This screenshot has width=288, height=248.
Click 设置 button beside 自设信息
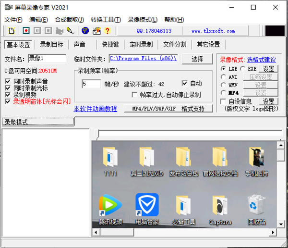pyautogui.click(x=268, y=101)
